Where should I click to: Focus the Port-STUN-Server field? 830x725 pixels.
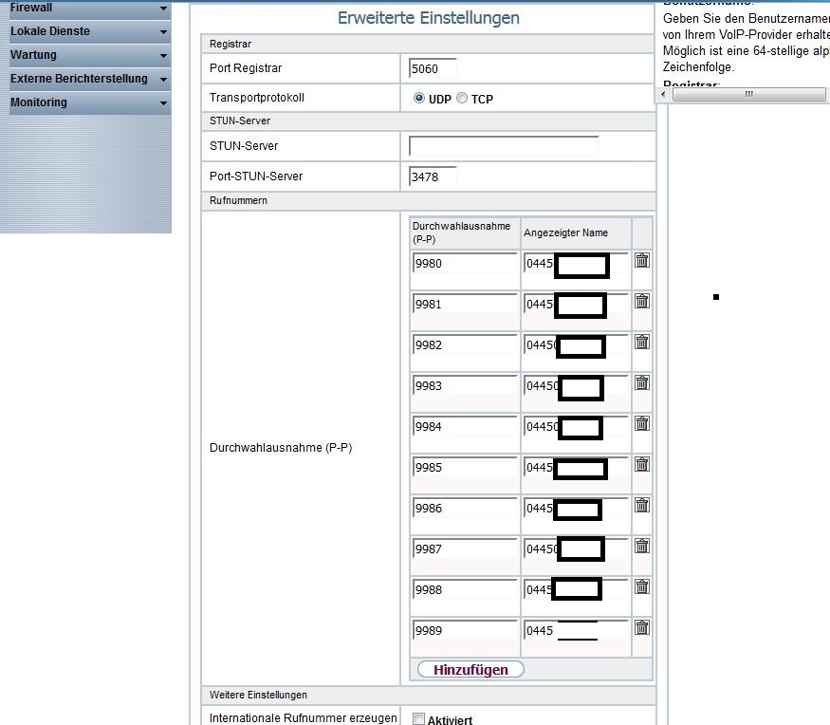point(433,177)
